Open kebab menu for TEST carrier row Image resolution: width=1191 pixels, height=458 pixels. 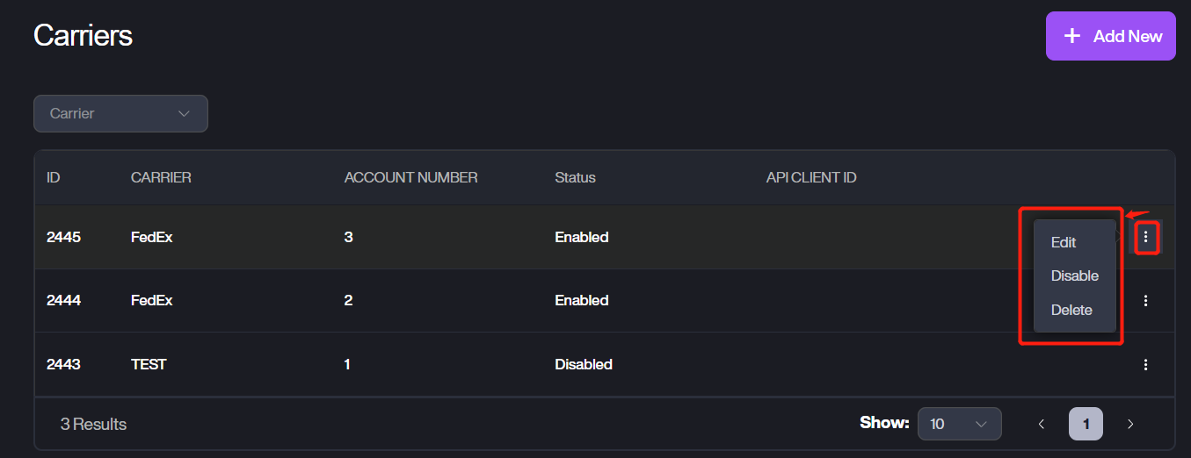[1145, 364]
